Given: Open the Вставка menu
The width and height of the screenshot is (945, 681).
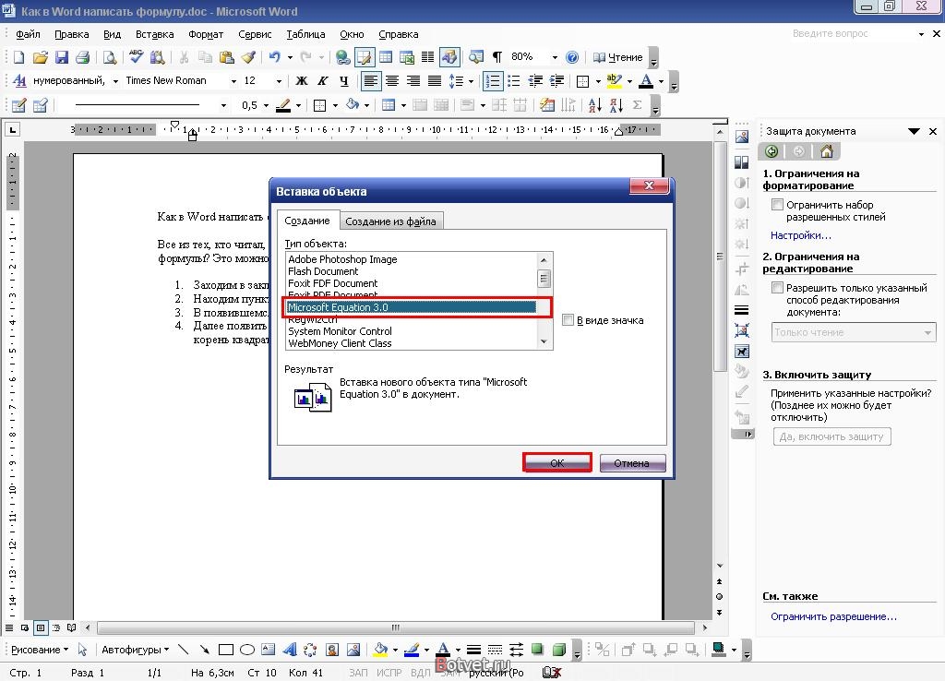Looking at the screenshot, I should pos(154,34).
